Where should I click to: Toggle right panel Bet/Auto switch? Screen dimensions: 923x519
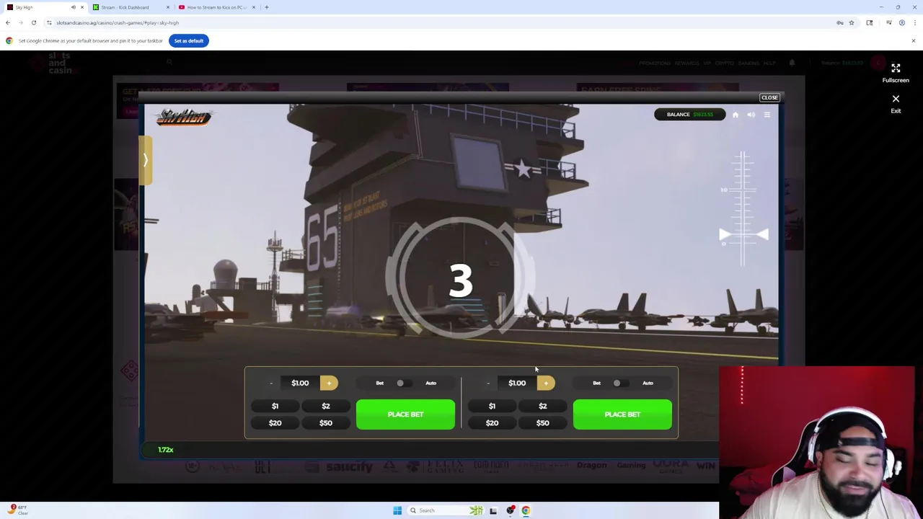pos(621,383)
